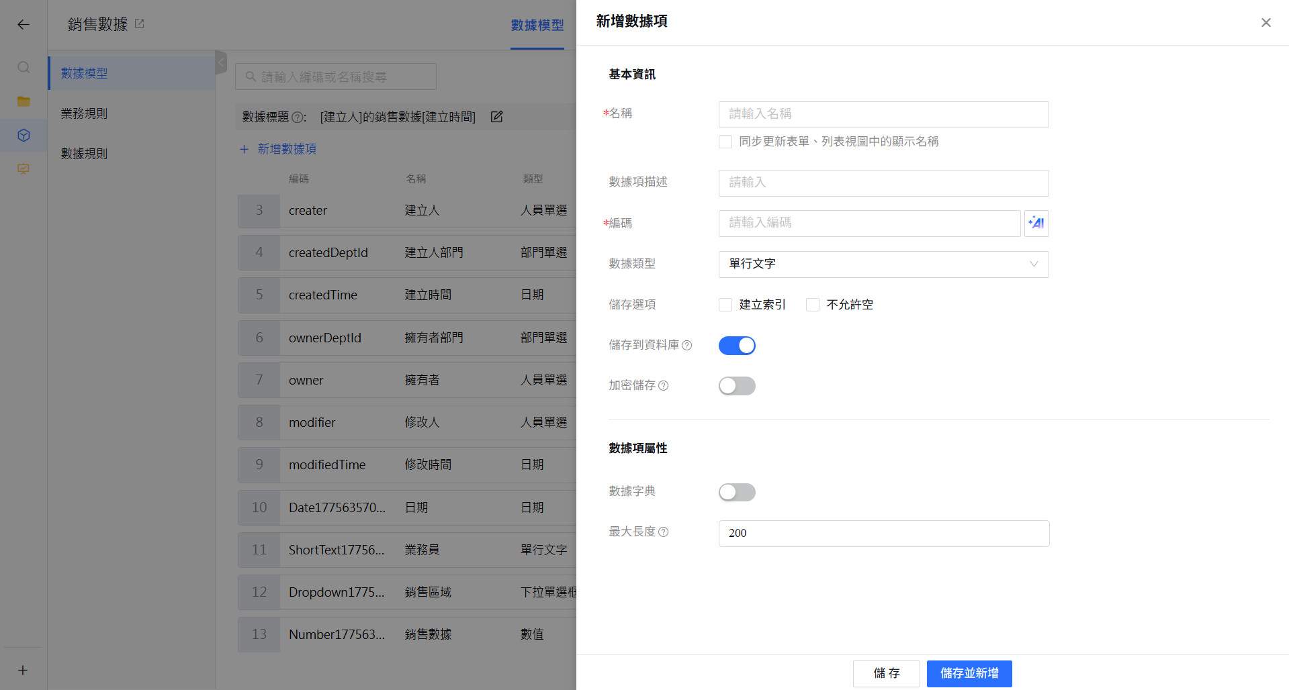Click the 銷售區域 name cell
The width and height of the screenshot is (1289, 690).
point(428,593)
